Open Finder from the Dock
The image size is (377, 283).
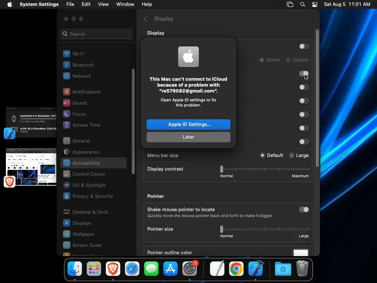coord(75,269)
